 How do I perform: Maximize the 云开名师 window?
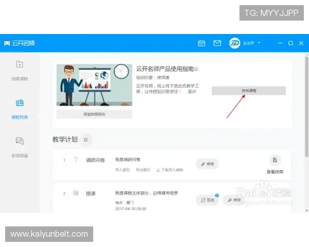point(290,43)
